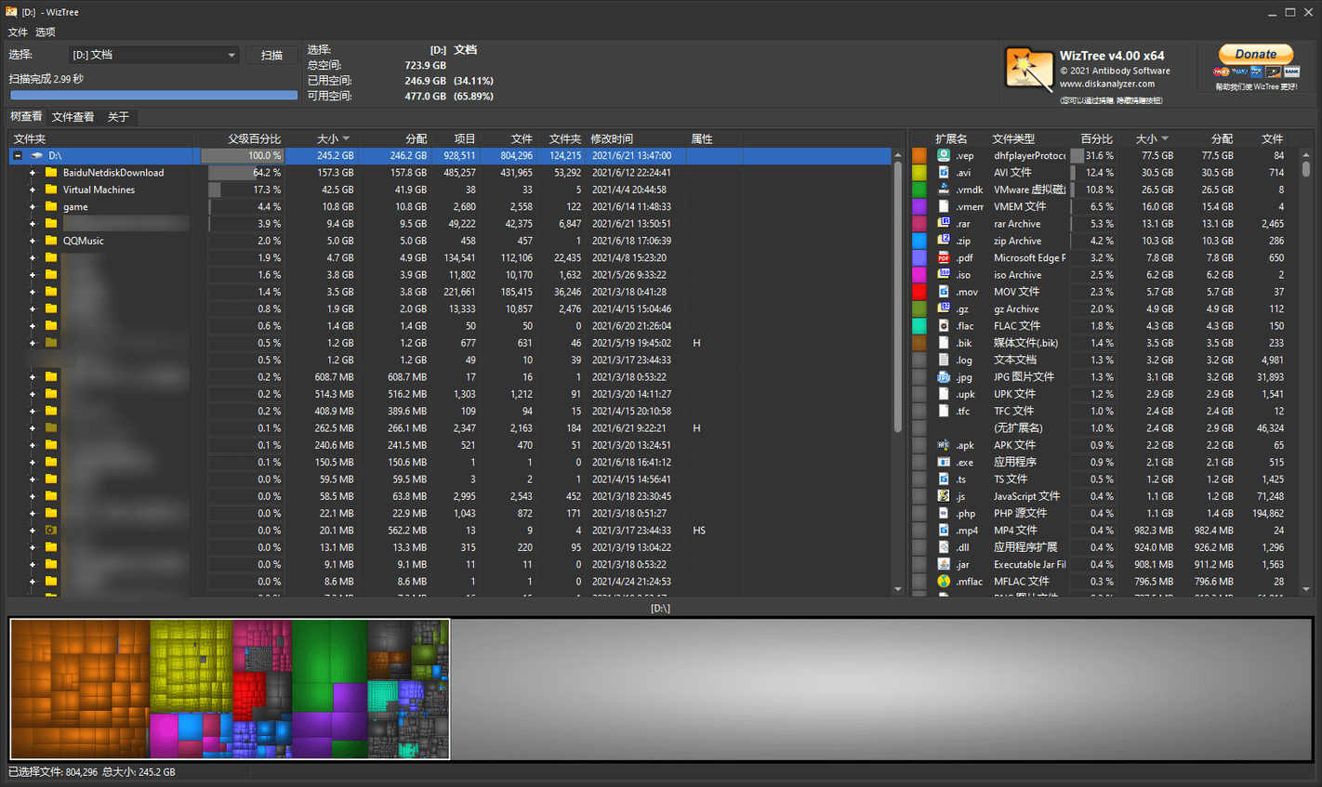Click the .vep file type icon
1322x787 pixels.
tap(944, 155)
